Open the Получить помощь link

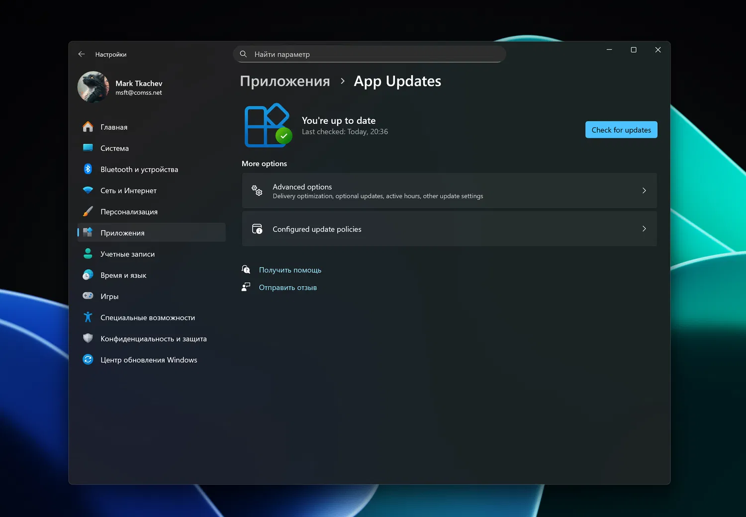coord(290,270)
